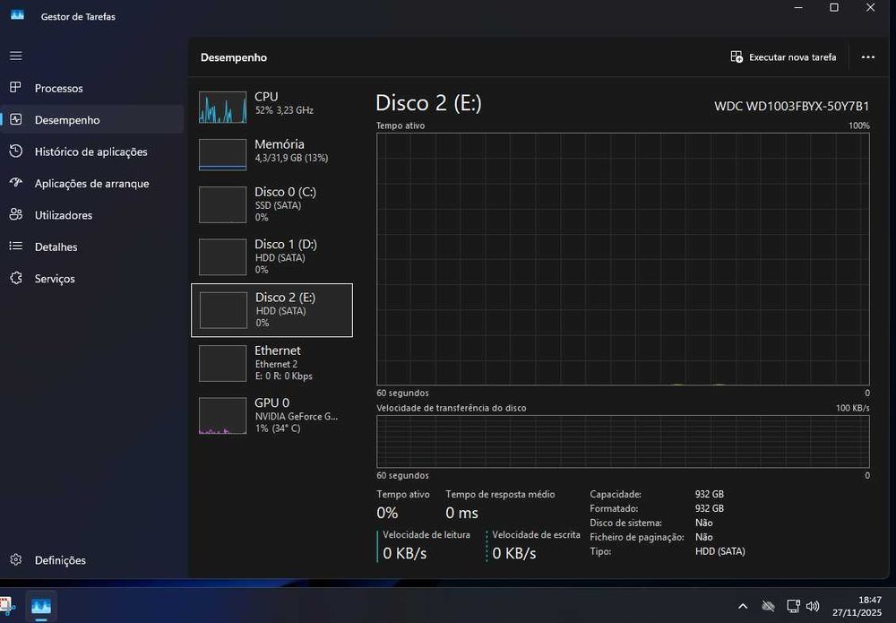Image resolution: width=896 pixels, height=623 pixels.
Task: Click the Detalhes list icon
Action: coord(16,246)
